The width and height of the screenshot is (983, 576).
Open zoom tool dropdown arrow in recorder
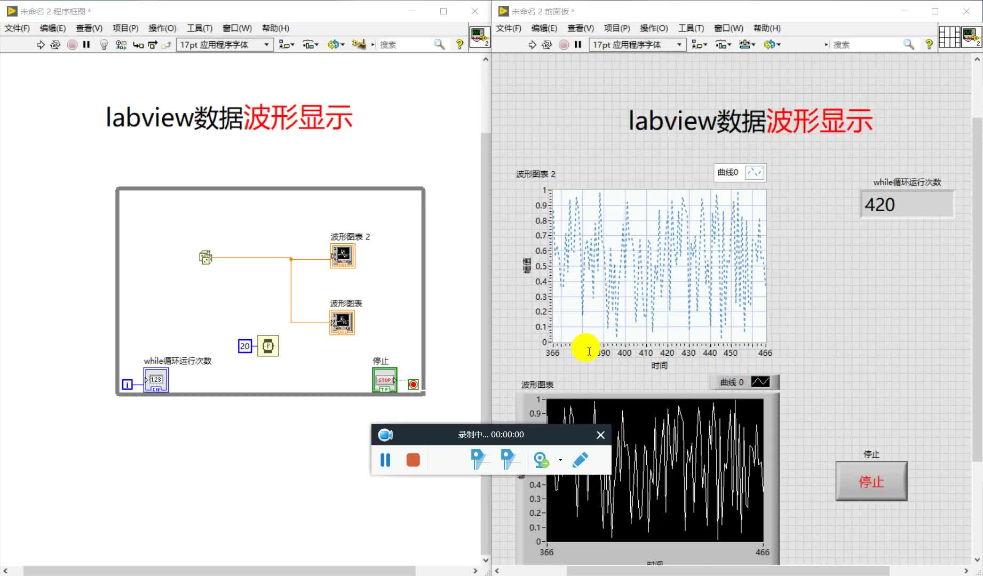(x=560, y=460)
